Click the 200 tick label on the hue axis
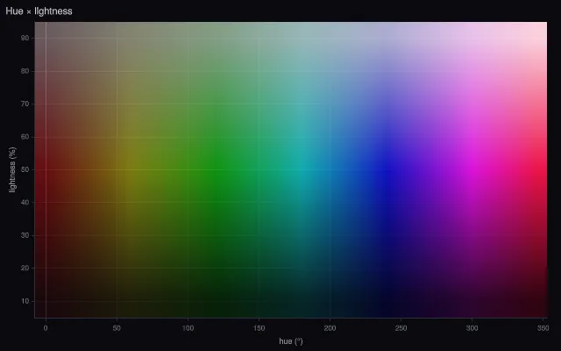The image size is (561, 351). (x=330, y=328)
